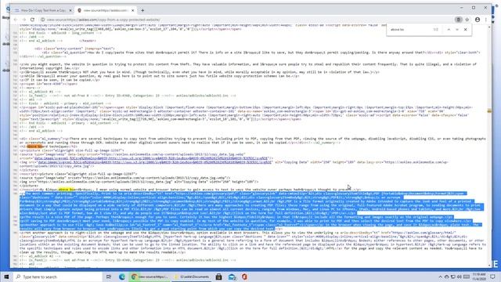501x282 pixels.
Task: Jump to previous find result
Action: point(449,30)
